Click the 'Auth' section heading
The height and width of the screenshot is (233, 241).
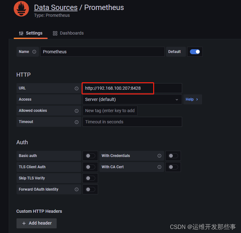pos(22,142)
